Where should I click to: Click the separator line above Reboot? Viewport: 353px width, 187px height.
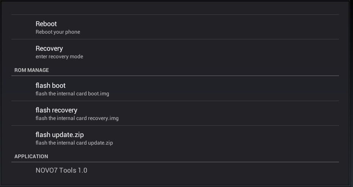175,14
